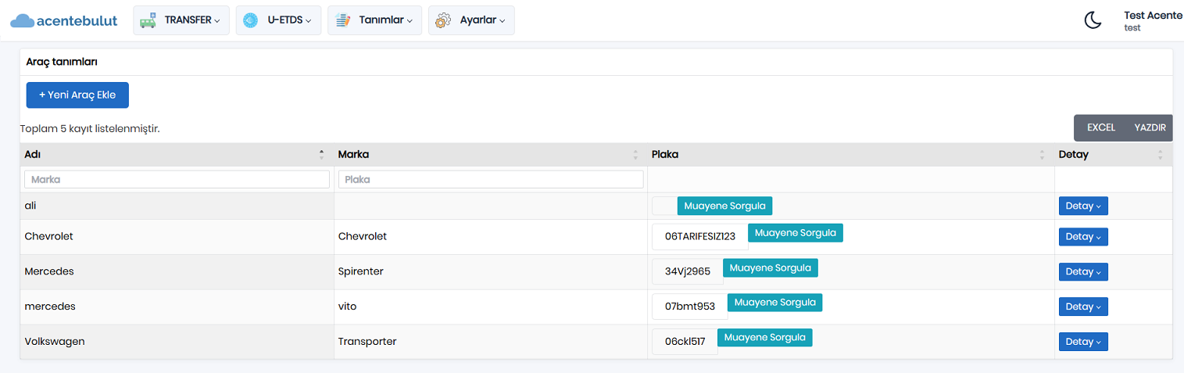
Task: Sort by Plaka column arrows
Action: [x=1042, y=155]
